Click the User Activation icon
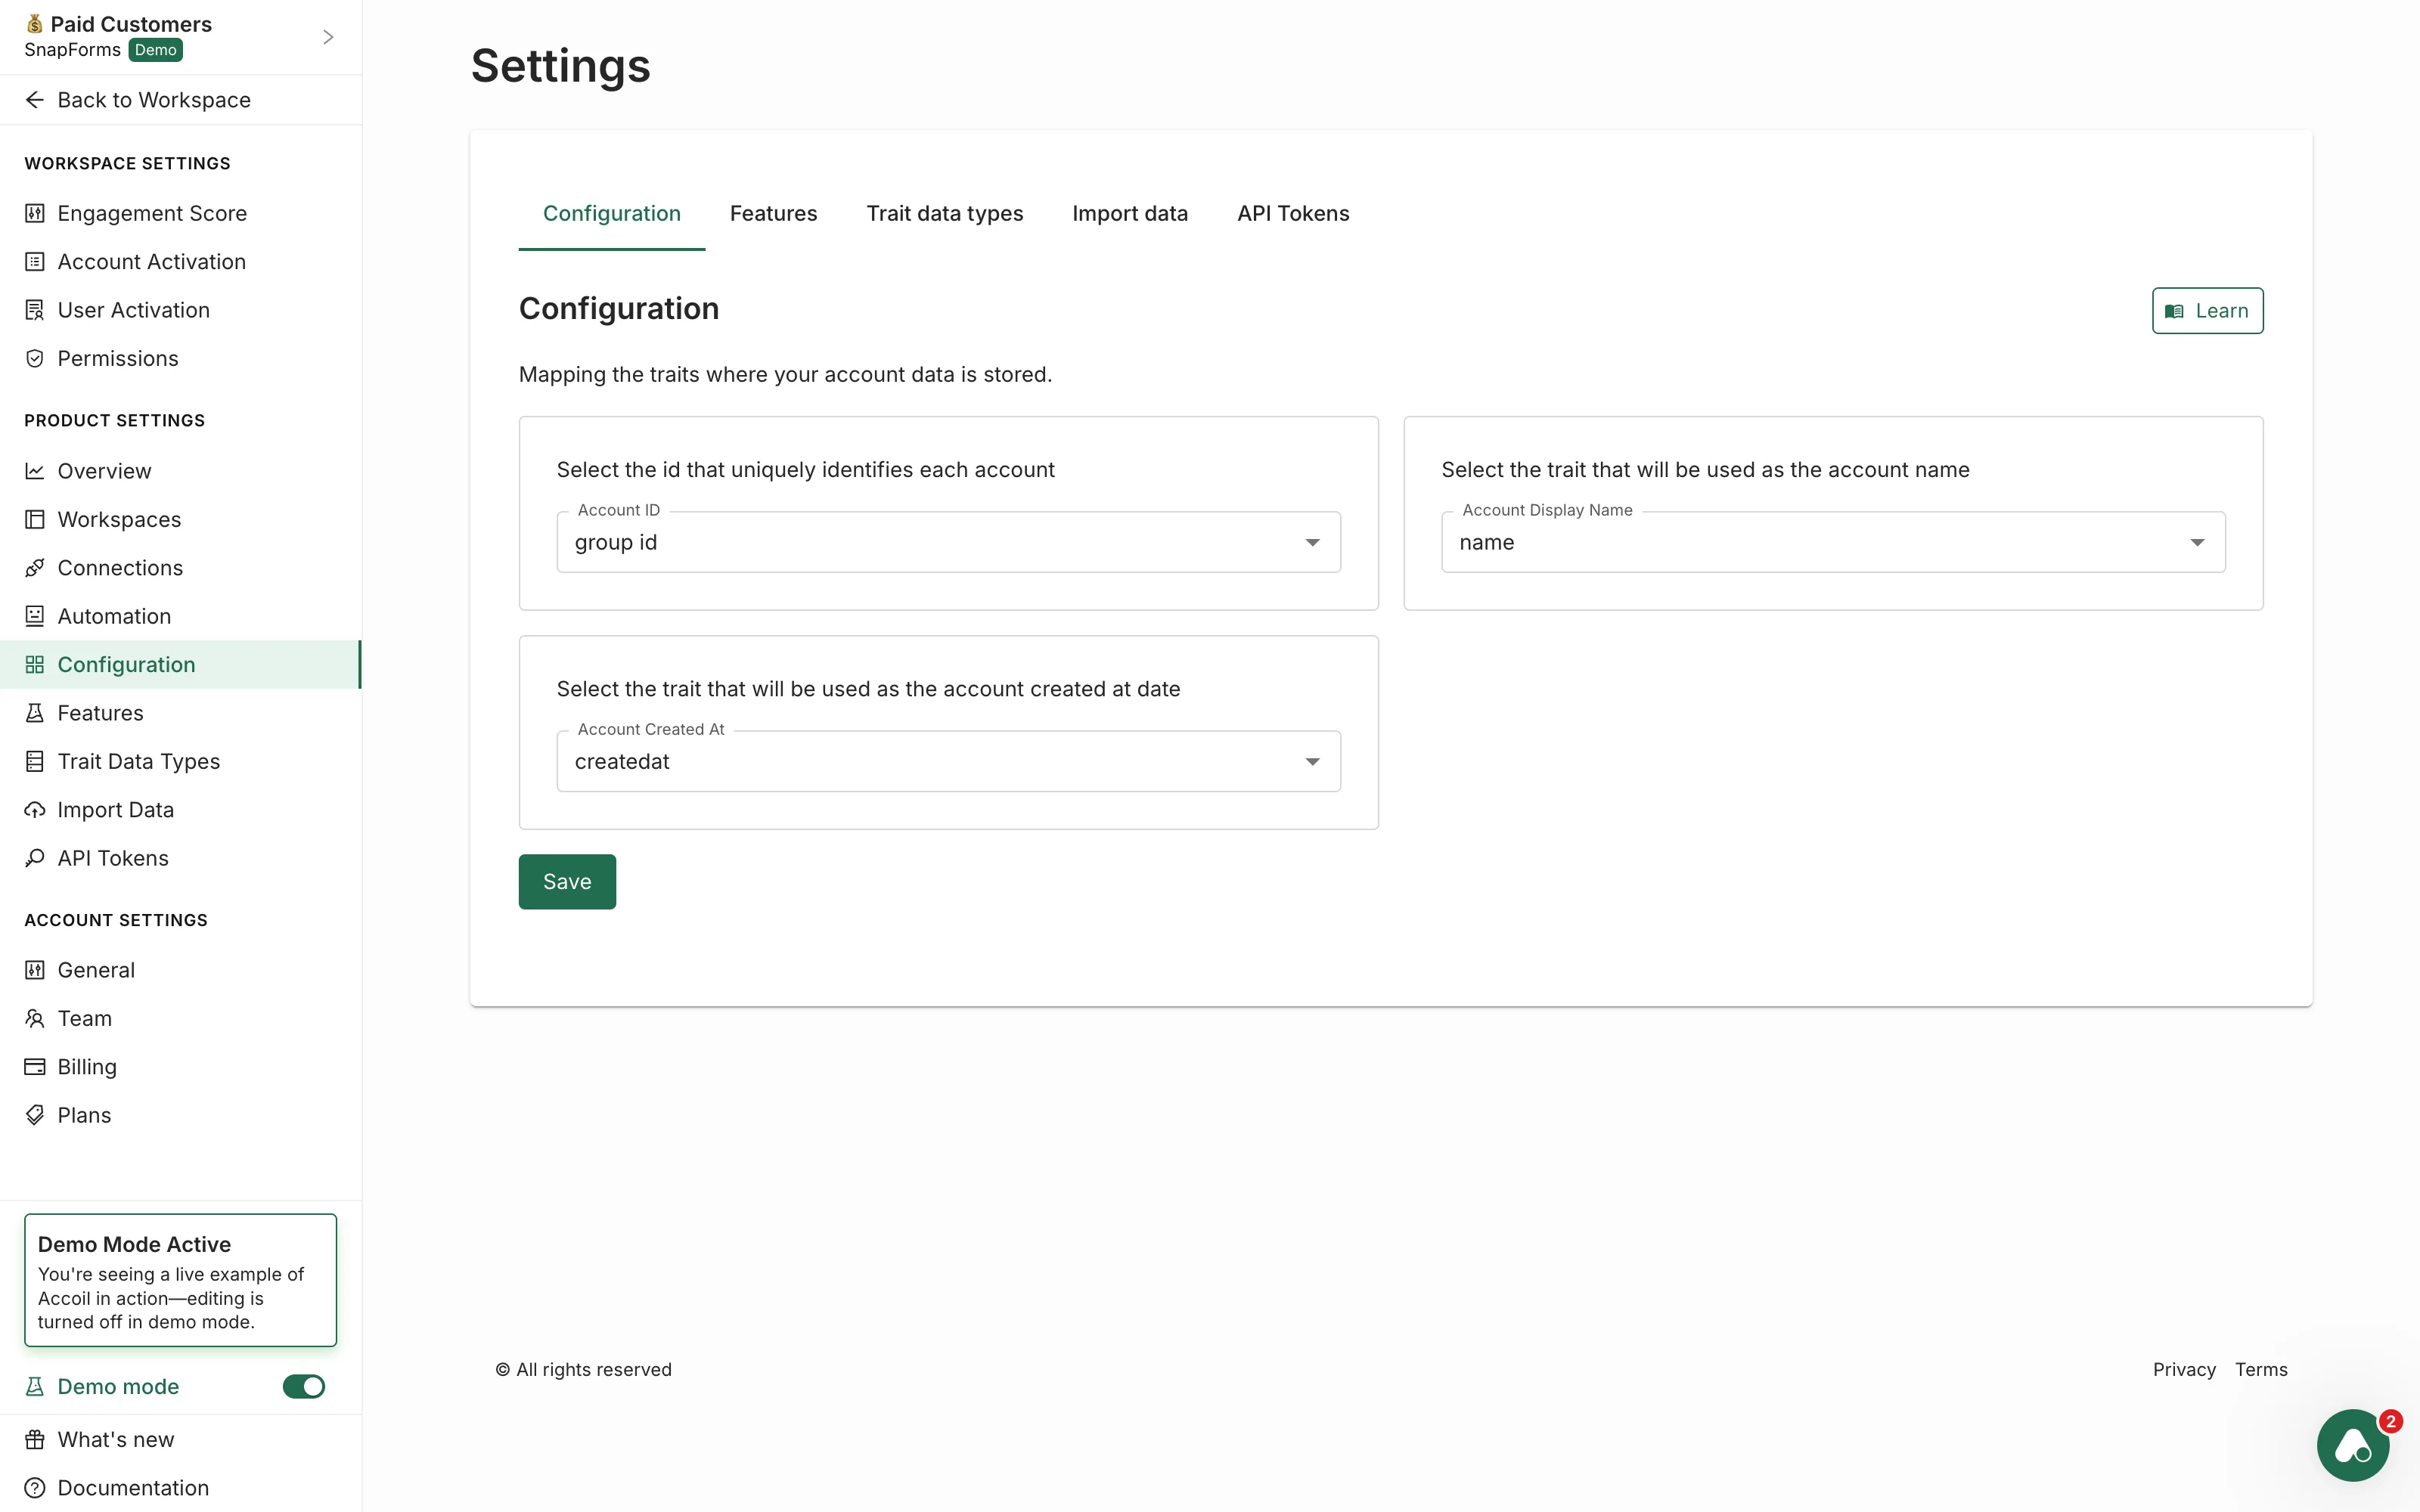This screenshot has height=1512, width=2420. coord(35,310)
